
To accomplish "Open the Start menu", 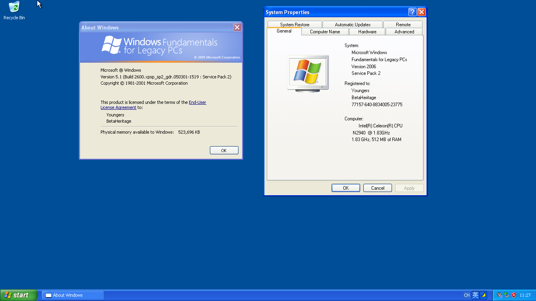I will [18, 295].
